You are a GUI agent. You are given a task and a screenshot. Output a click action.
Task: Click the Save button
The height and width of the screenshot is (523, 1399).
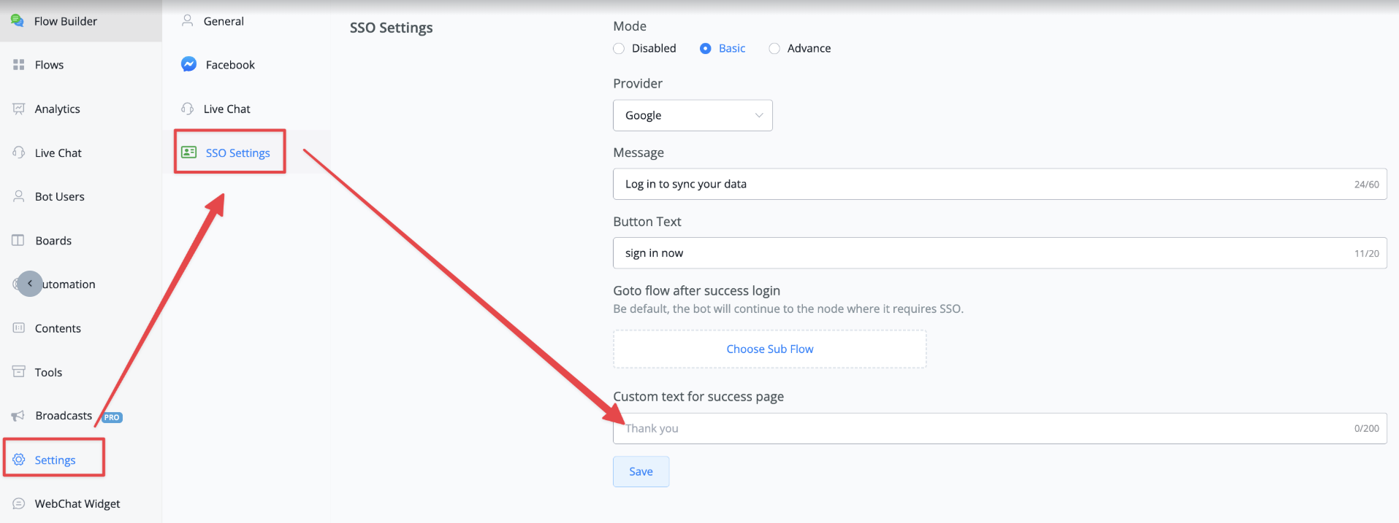(x=641, y=471)
